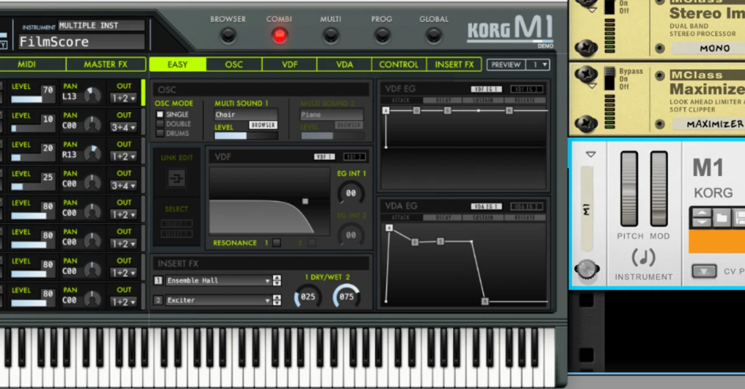Image resolution: width=745 pixels, height=389 pixels.
Task: Switch to the VDF tab
Action: coord(290,64)
